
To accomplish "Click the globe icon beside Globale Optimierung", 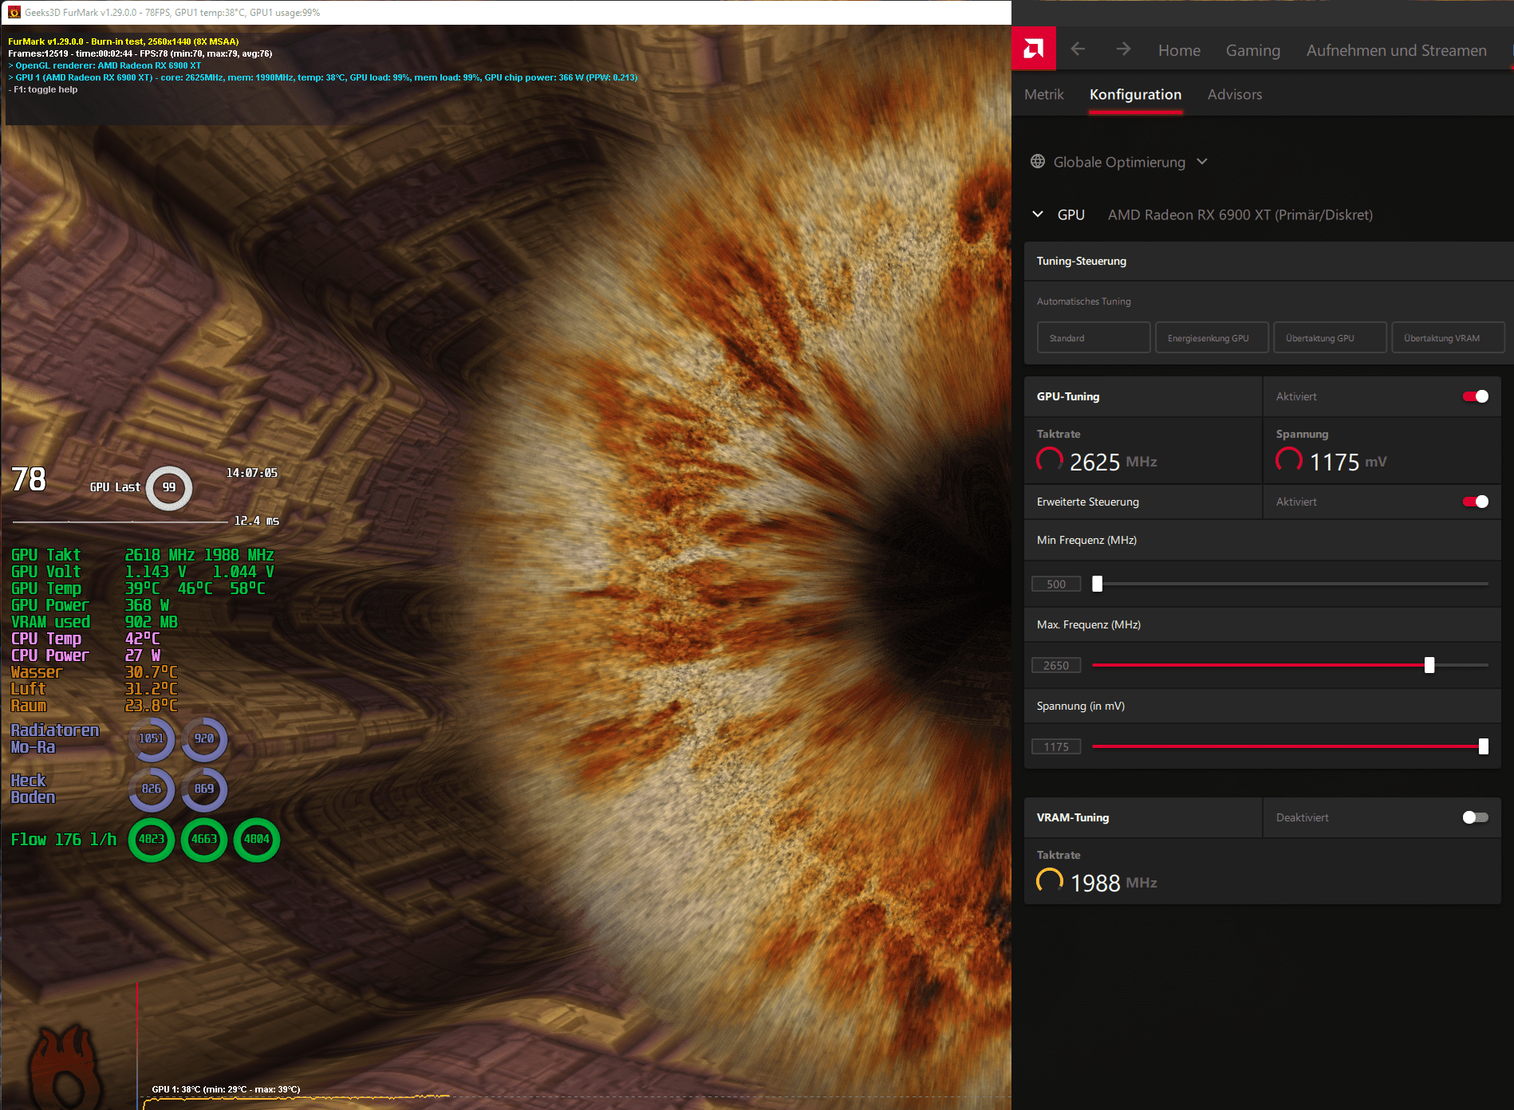I will pos(1038,162).
